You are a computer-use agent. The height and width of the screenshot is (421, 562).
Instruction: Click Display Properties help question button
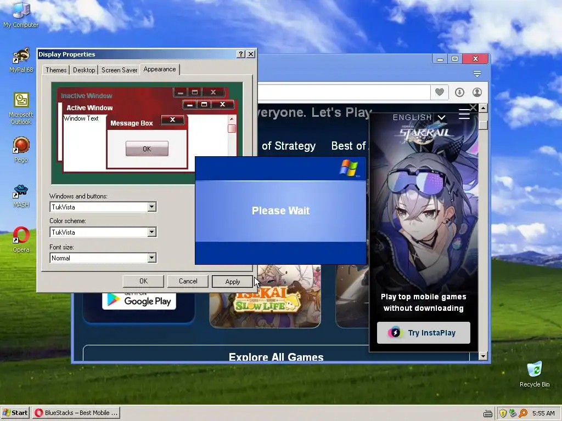coord(241,54)
